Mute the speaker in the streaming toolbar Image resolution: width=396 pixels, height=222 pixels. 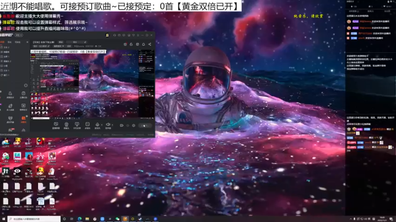point(108,125)
